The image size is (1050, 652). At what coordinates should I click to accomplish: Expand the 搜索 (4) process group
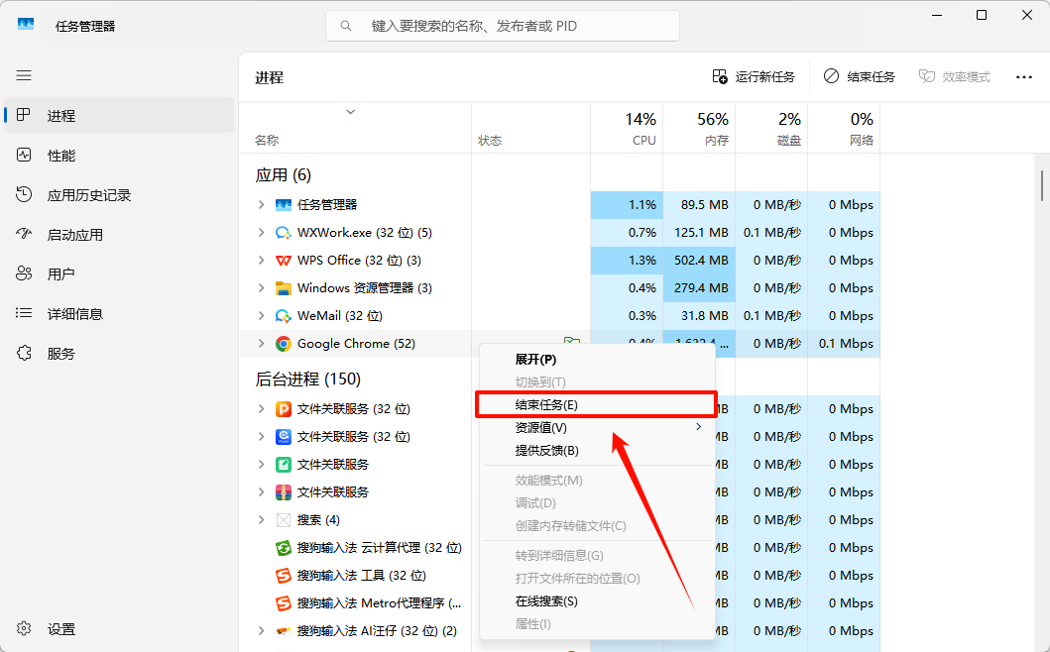pos(261,519)
